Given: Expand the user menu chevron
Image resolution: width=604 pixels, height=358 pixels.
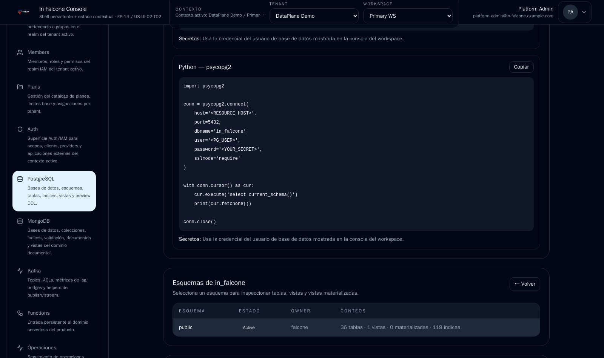Looking at the screenshot, I should pos(584,12).
